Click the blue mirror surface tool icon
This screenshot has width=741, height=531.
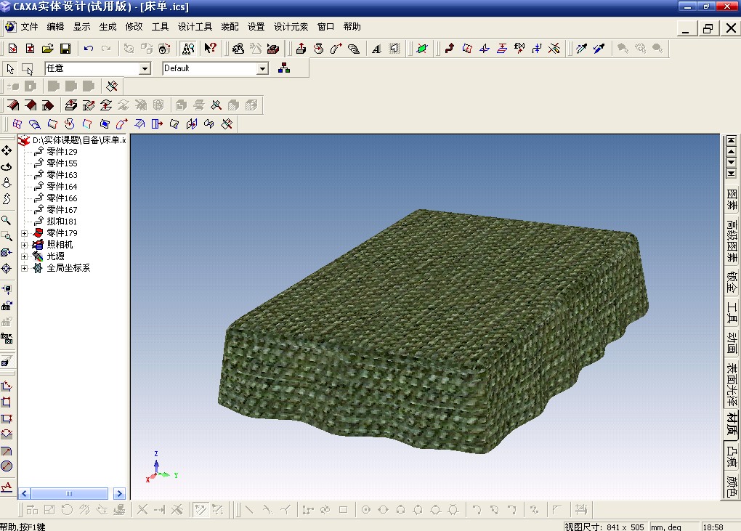(x=191, y=123)
